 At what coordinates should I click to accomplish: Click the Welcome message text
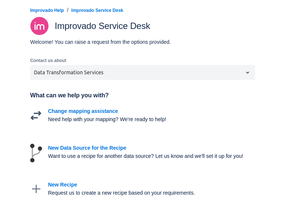click(101, 42)
